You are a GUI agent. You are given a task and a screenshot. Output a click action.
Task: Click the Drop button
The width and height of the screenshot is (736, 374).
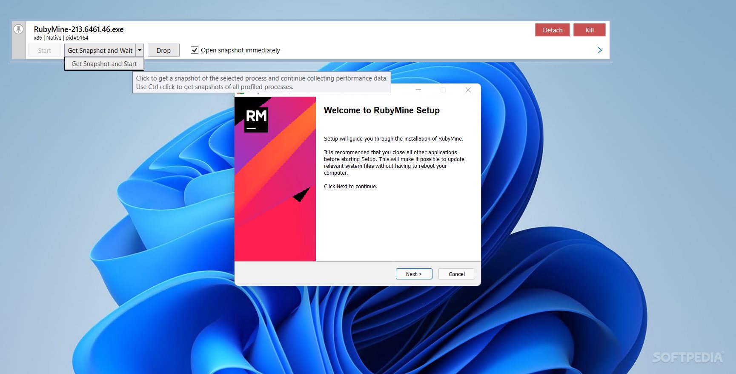pos(163,50)
